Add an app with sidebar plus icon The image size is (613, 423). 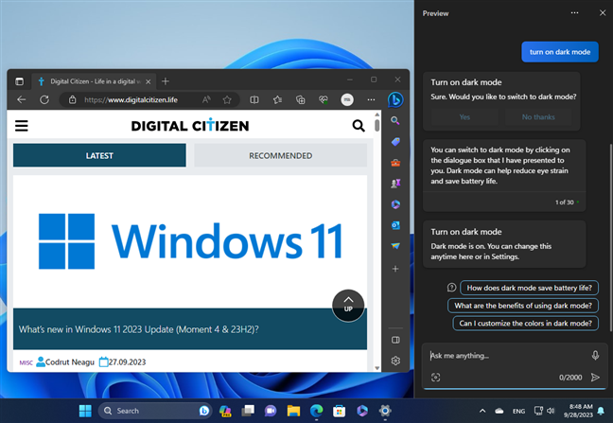pyautogui.click(x=395, y=269)
